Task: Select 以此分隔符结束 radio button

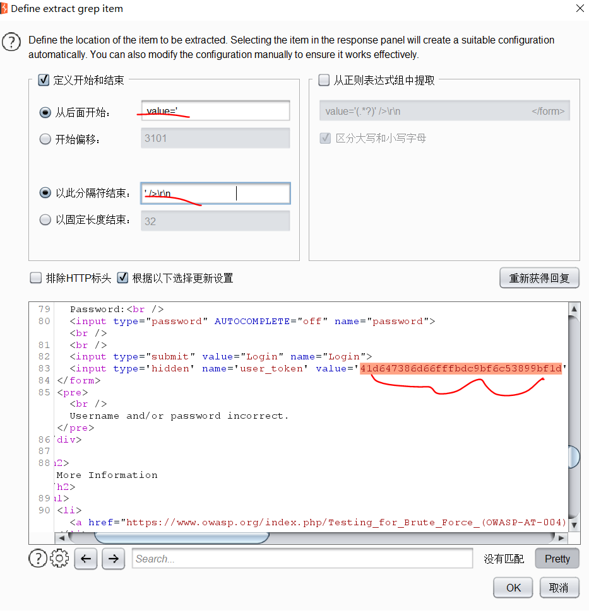Action: [x=45, y=192]
